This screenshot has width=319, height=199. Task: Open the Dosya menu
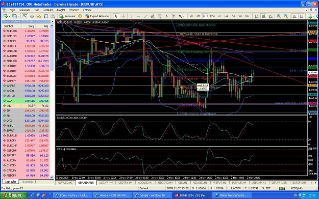pos(11,10)
